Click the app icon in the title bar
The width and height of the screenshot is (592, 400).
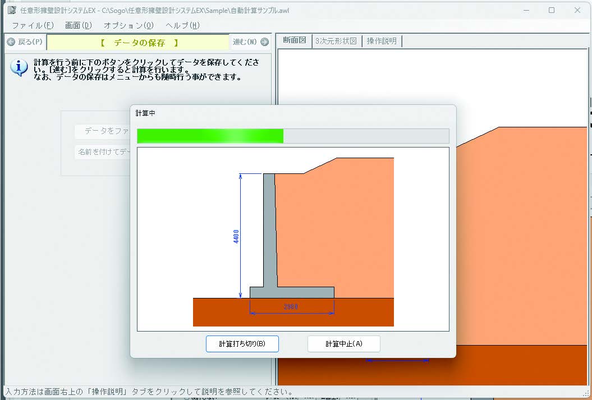tap(11, 10)
